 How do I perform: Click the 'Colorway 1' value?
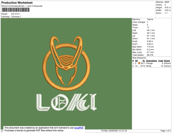(x=16, y=17)
